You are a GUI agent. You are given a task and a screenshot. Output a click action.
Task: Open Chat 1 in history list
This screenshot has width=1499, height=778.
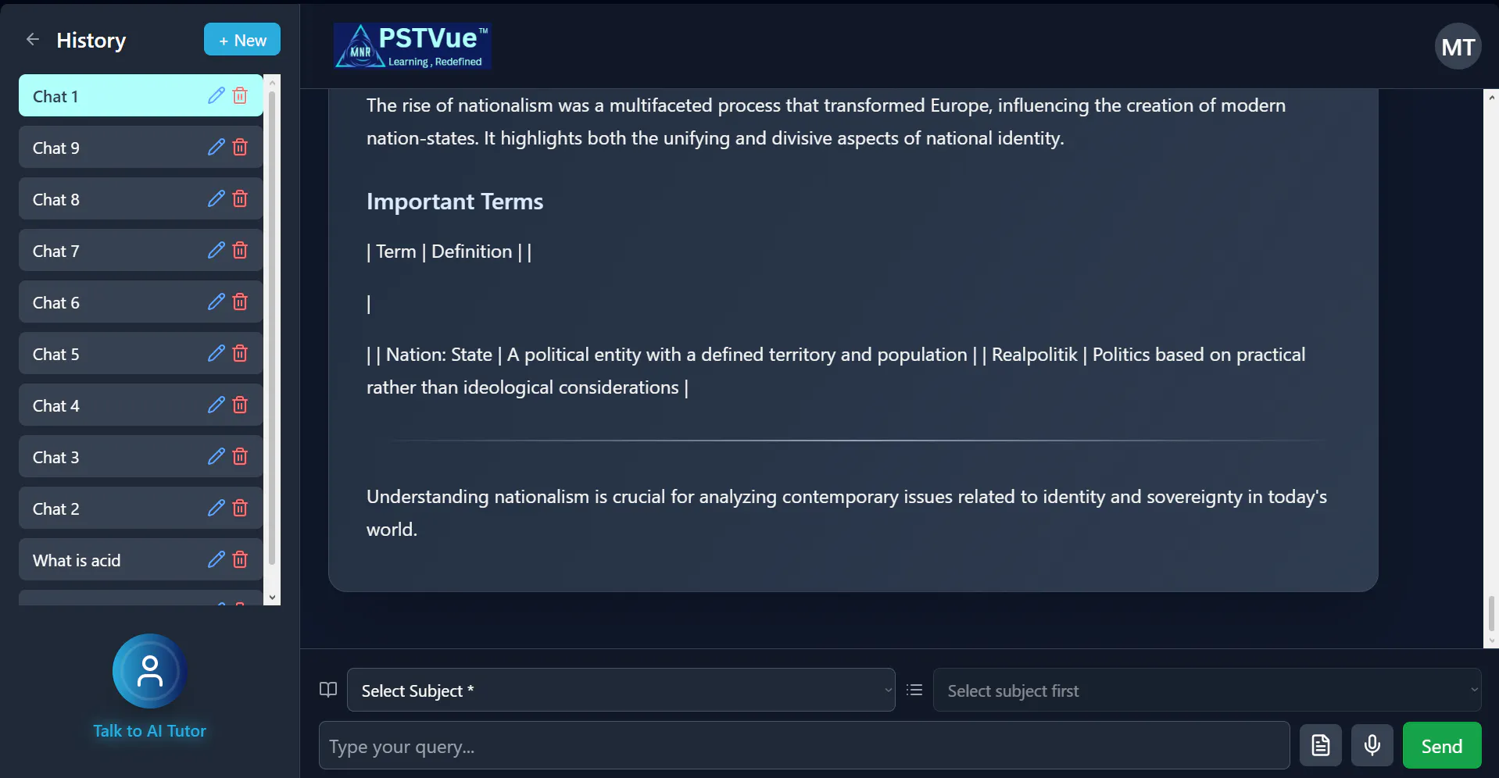pos(141,95)
